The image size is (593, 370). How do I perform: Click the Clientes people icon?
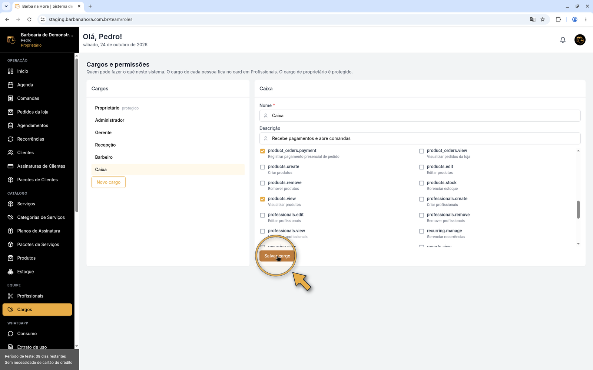point(10,153)
